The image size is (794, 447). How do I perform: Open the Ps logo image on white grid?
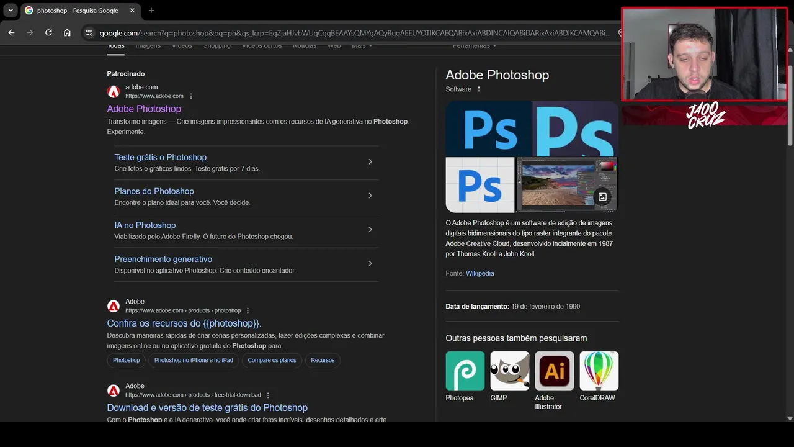point(480,185)
